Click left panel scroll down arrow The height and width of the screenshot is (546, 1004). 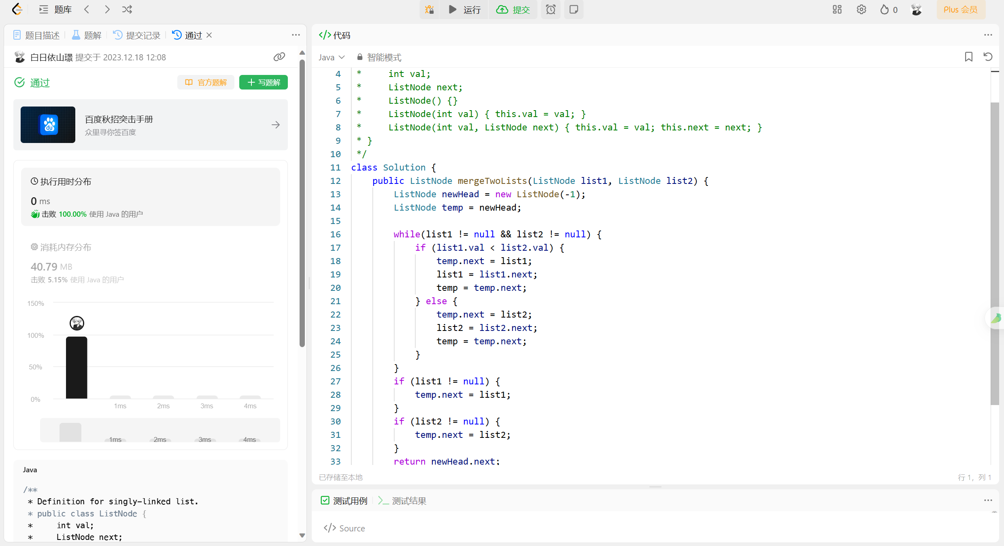302,535
